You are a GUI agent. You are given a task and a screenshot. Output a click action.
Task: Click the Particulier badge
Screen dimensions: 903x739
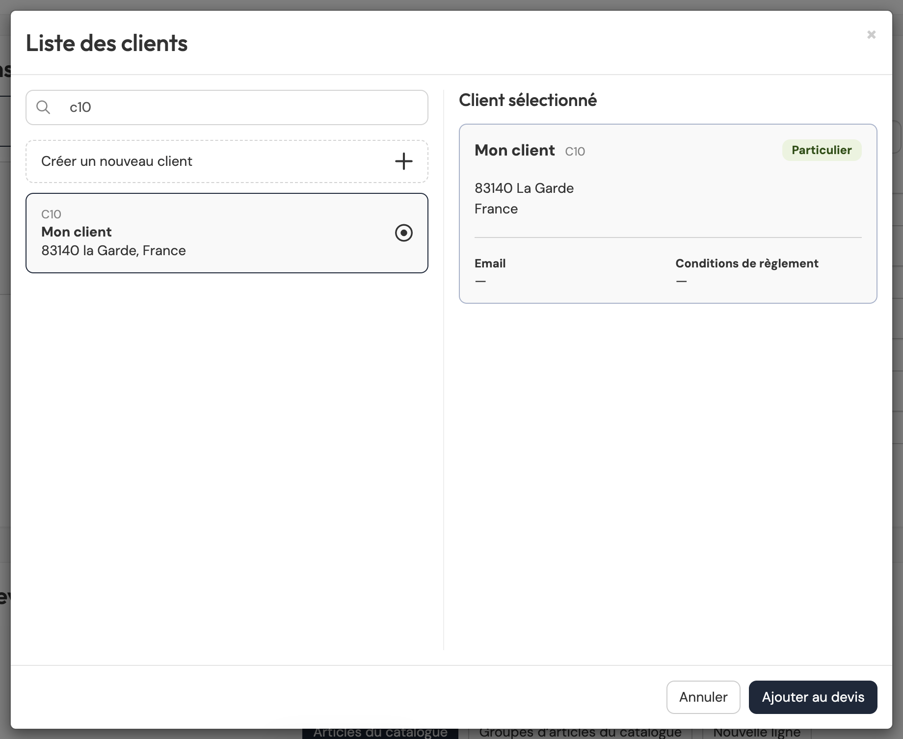[x=822, y=150]
